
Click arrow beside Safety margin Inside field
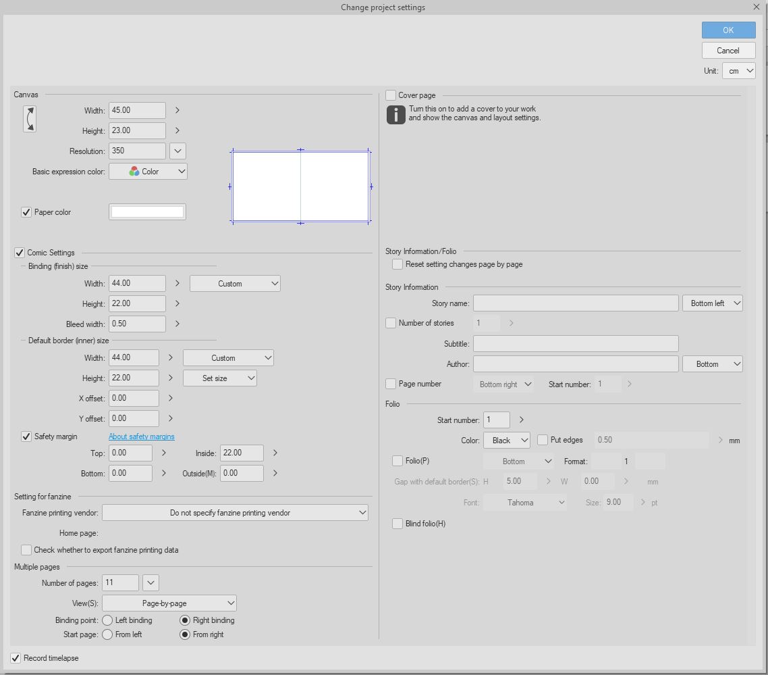(x=275, y=453)
